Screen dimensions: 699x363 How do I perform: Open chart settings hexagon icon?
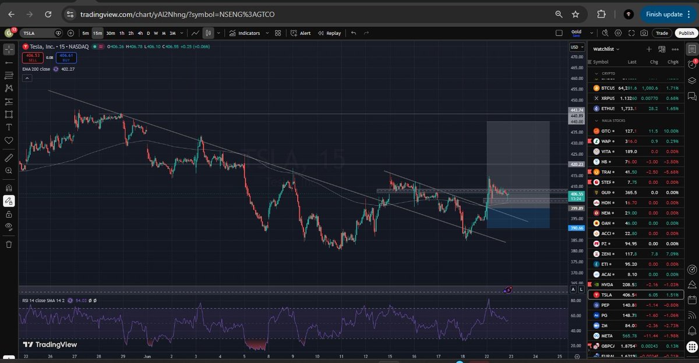[x=618, y=33]
